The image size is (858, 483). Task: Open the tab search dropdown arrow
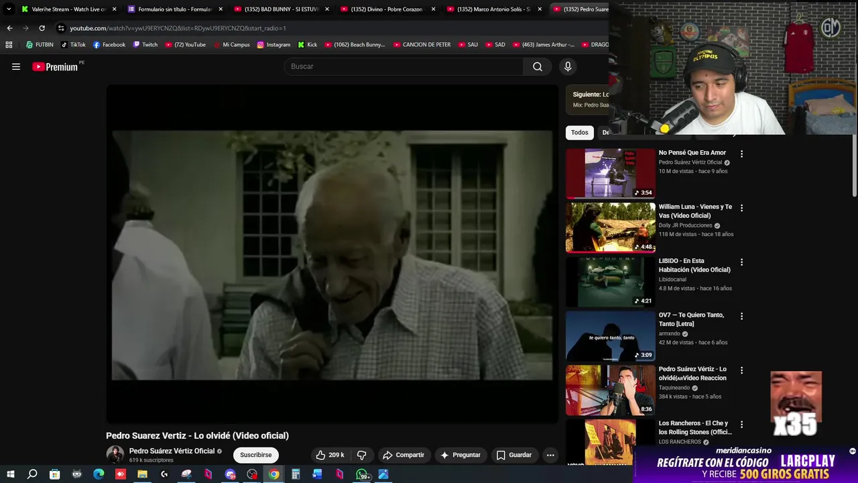pos(9,9)
